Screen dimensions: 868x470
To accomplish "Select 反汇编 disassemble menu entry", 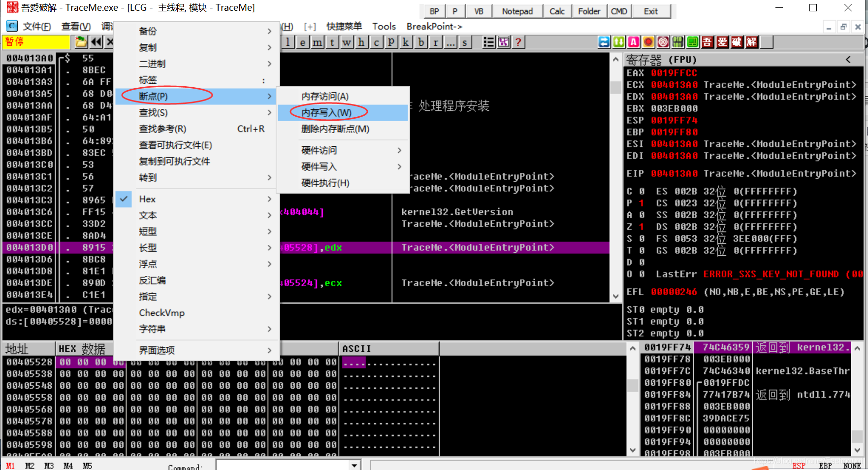I will pyautogui.click(x=197, y=280).
